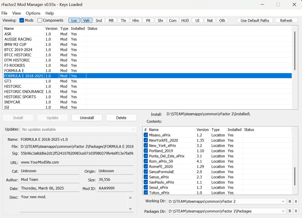The image size is (302, 218).
Task: Toggle the Mods viewing checkbox
Action: (22, 21)
